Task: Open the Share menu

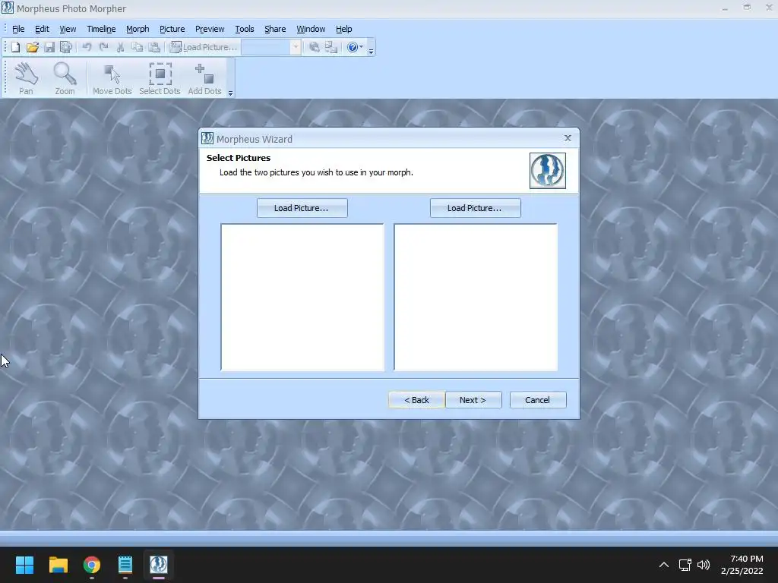Action: (275, 29)
